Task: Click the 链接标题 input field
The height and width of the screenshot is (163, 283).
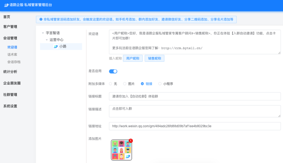Action: 195,96
